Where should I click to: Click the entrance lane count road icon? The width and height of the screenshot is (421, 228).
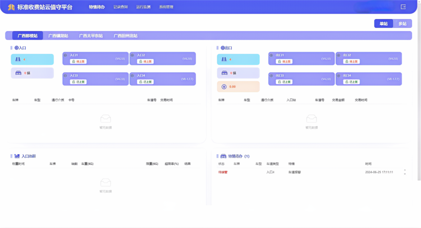pos(18,60)
